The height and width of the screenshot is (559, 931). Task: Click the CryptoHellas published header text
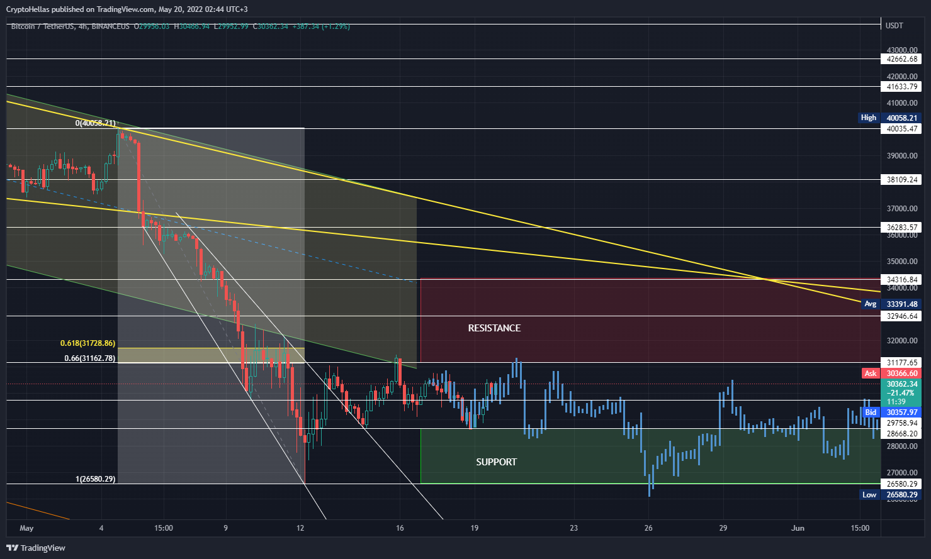click(128, 9)
